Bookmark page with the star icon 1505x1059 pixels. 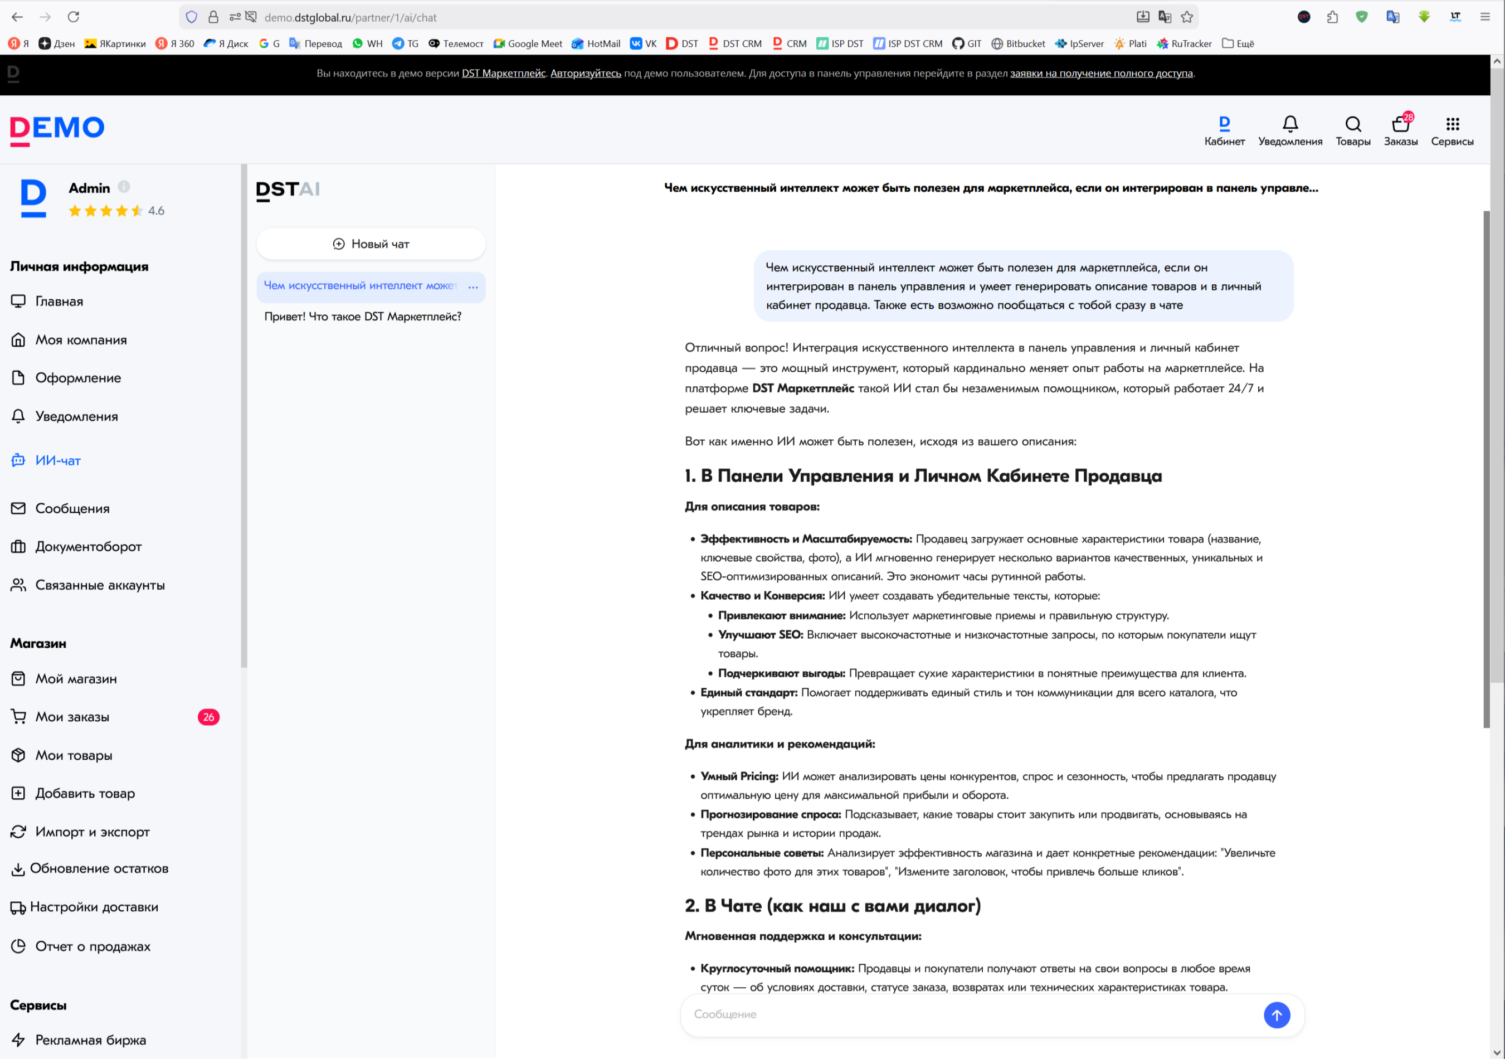tap(1187, 17)
